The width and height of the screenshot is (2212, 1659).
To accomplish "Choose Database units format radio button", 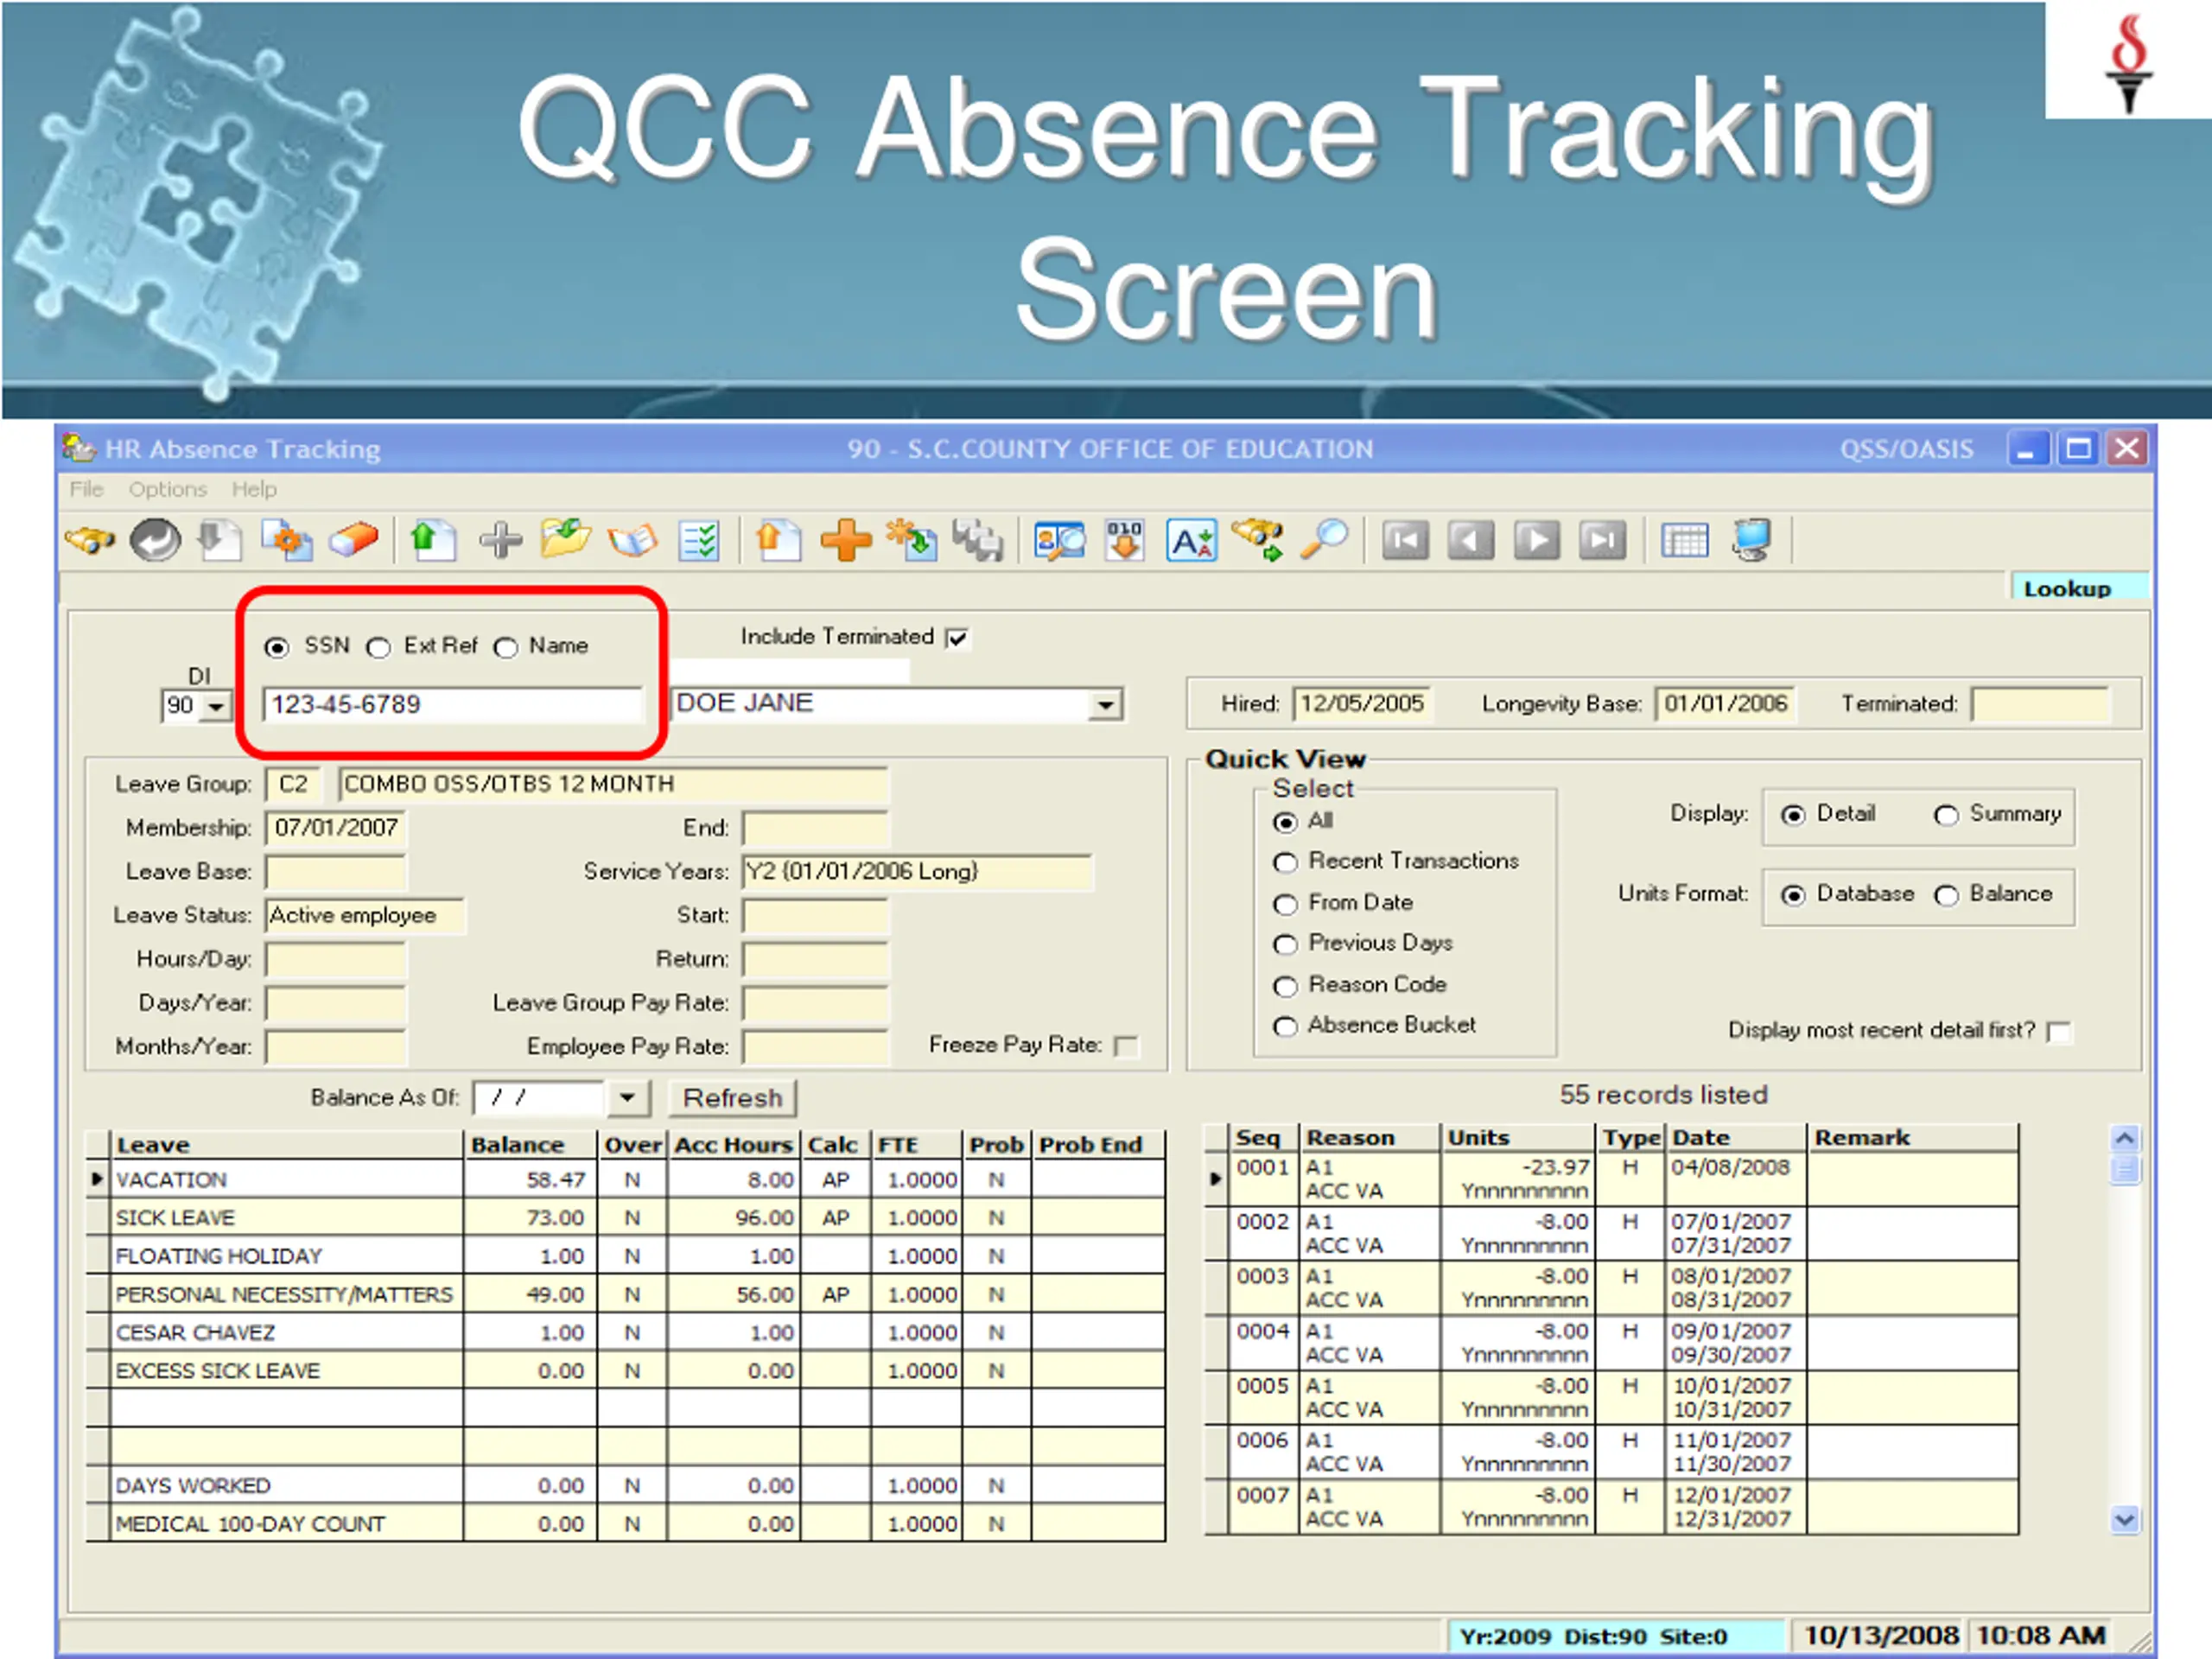I will point(1793,896).
